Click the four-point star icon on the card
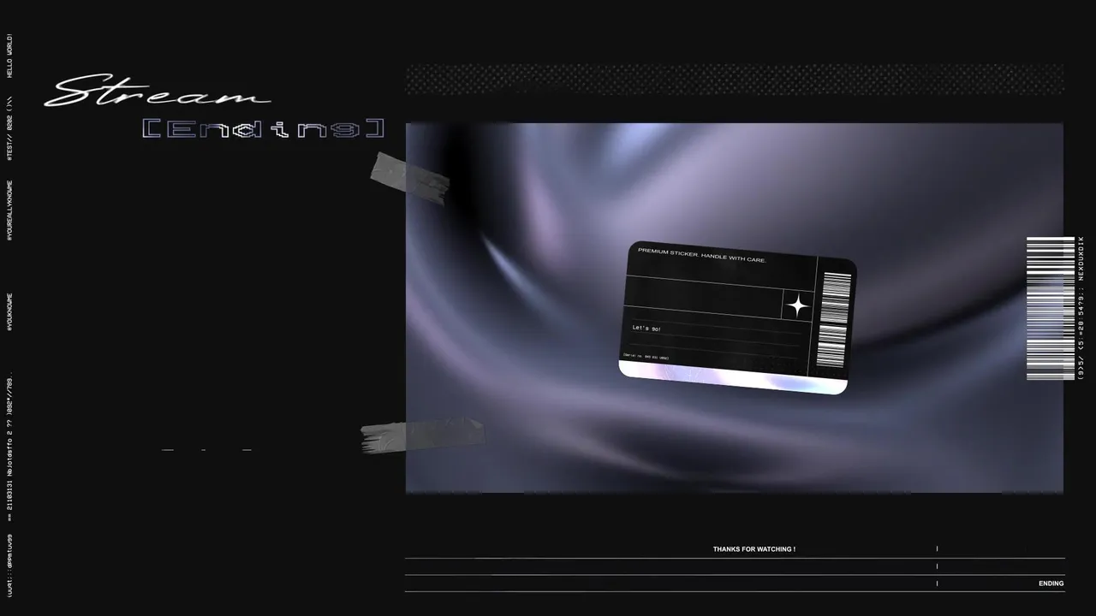 coord(797,305)
